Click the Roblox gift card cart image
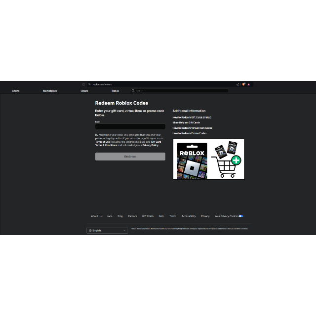316x316 pixels. (x=208, y=159)
